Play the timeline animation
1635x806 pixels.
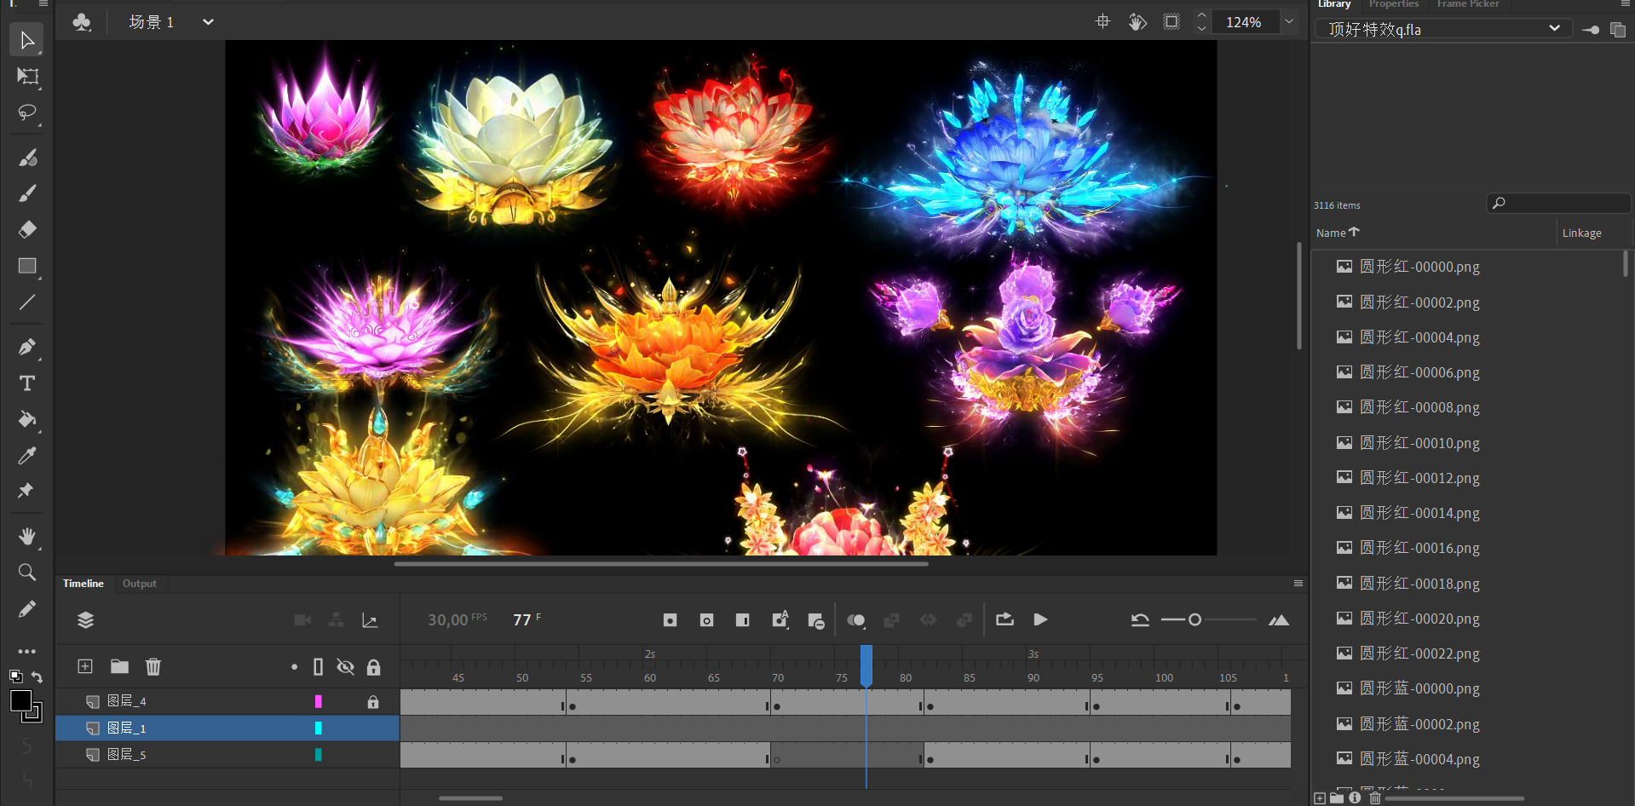point(1040,619)
